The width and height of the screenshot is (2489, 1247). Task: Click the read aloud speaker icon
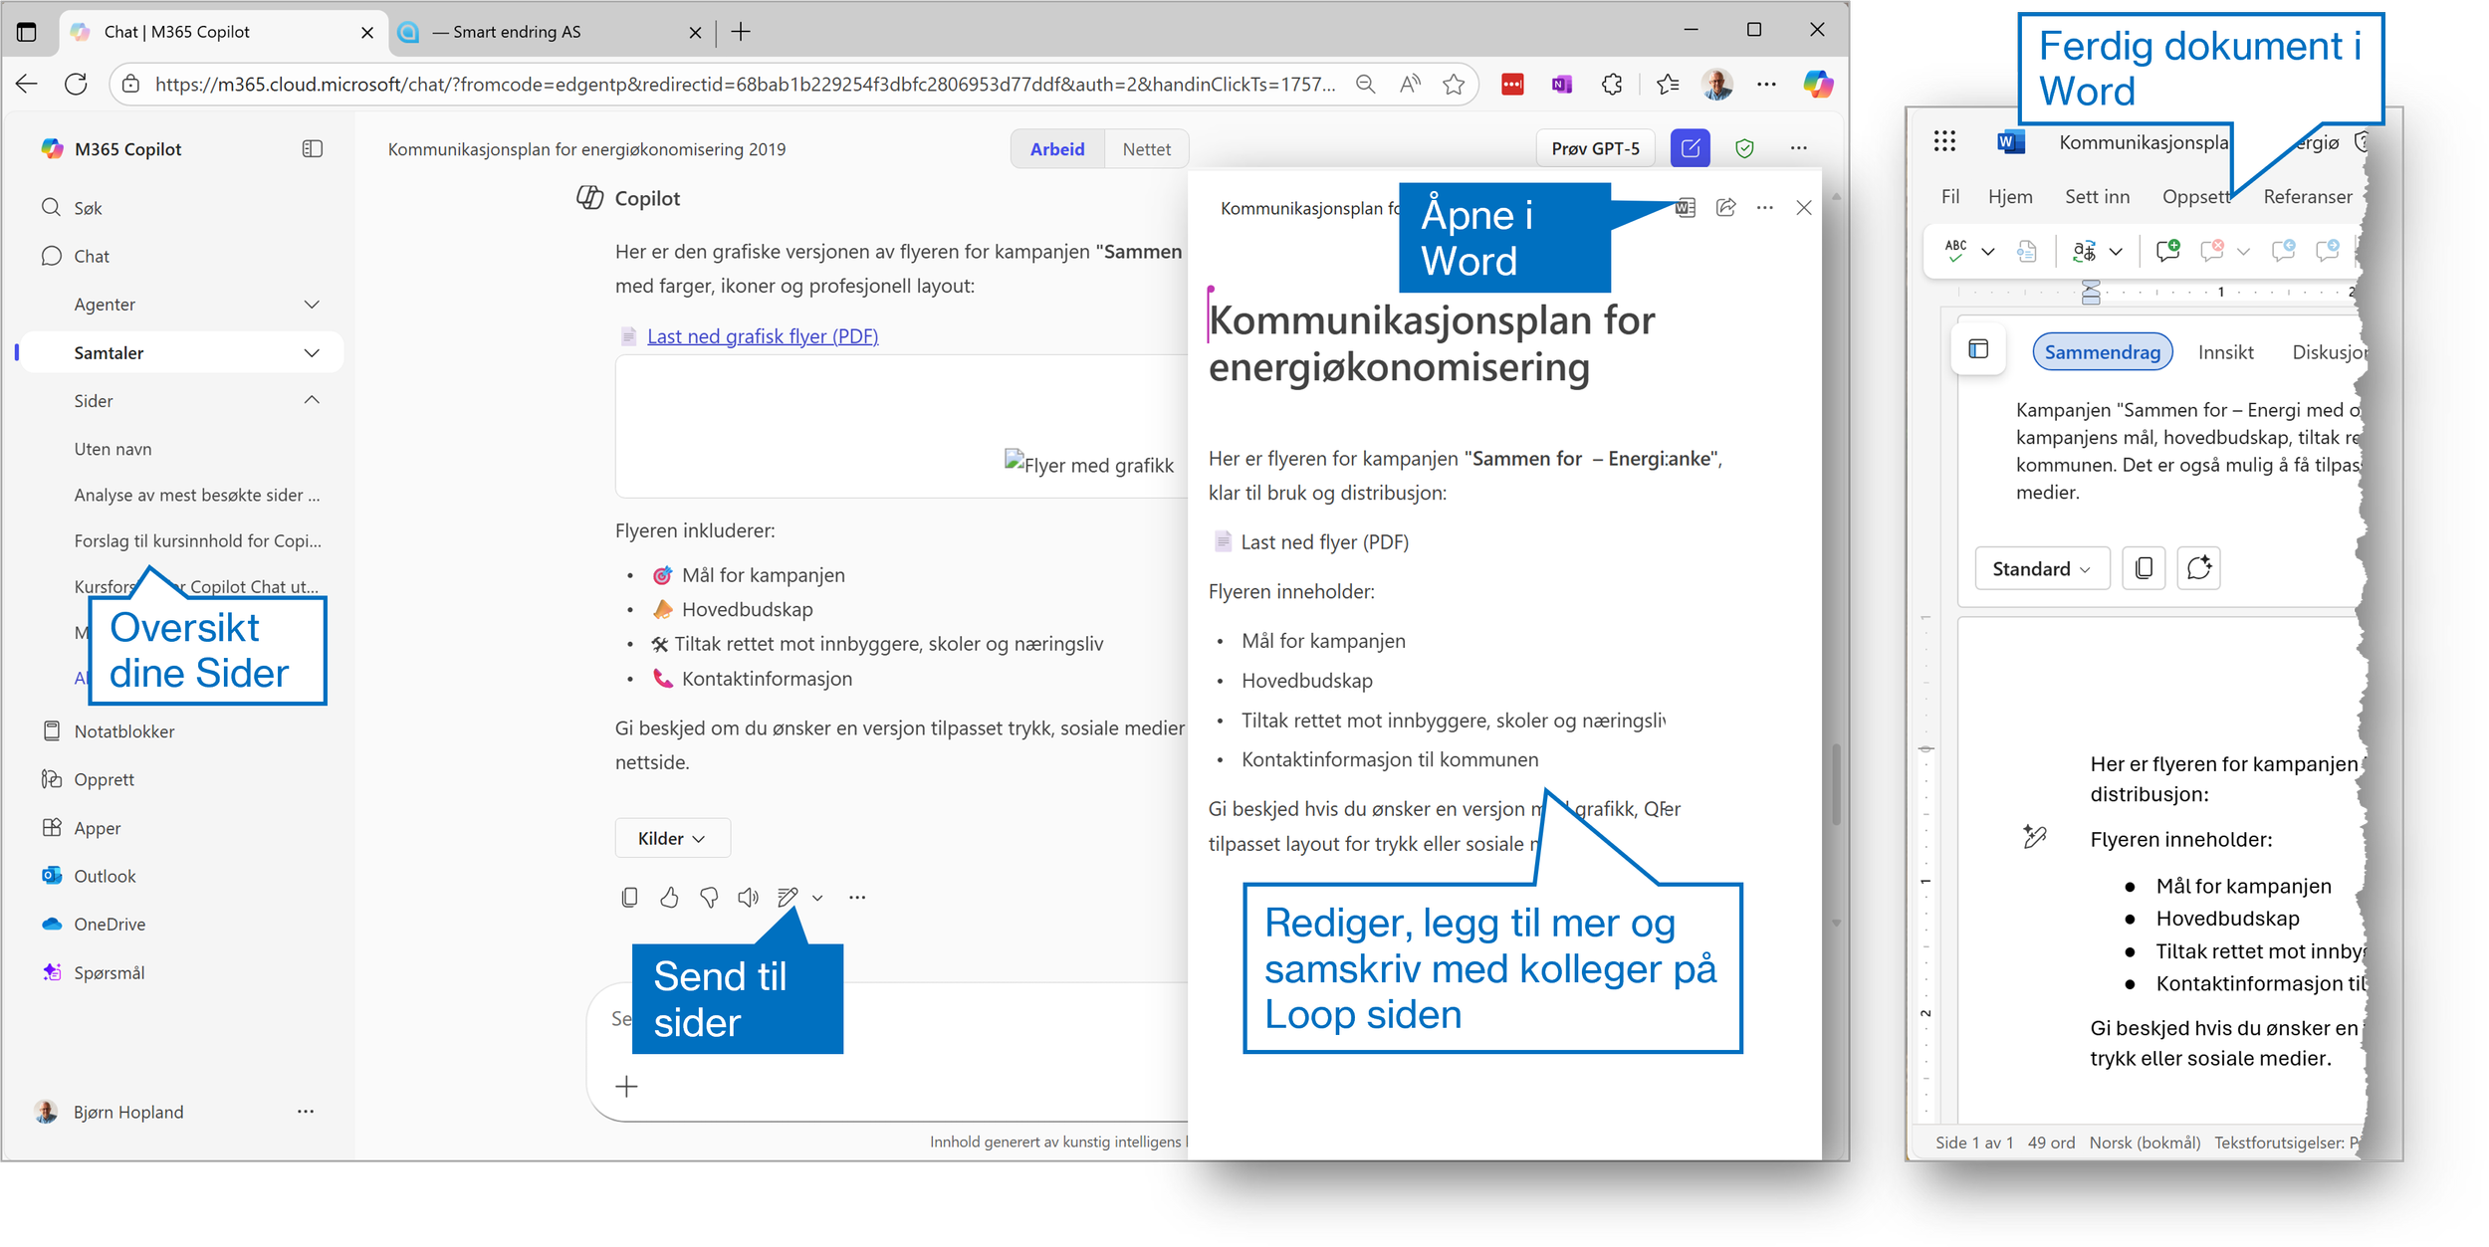pyautogui.click(x=748, y=898)
